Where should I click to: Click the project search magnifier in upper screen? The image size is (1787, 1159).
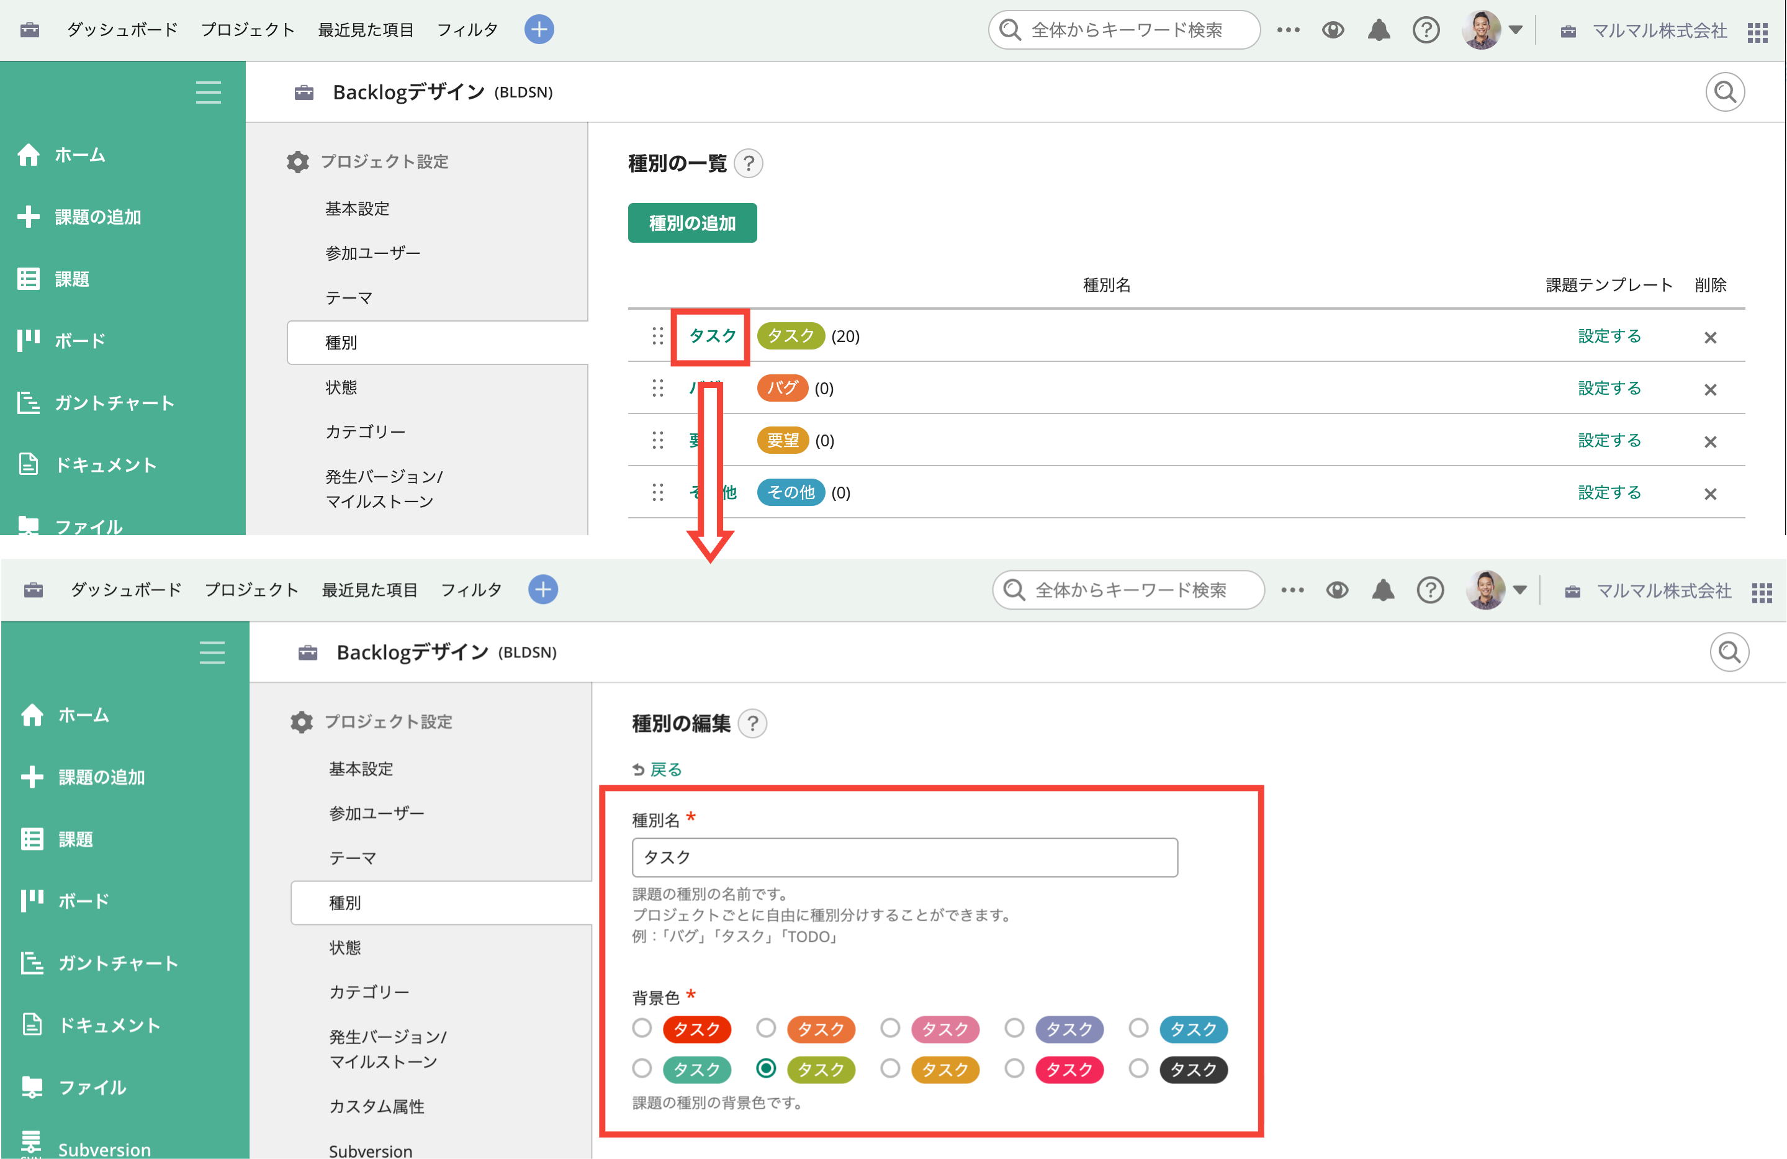[x=1725, y=92]
